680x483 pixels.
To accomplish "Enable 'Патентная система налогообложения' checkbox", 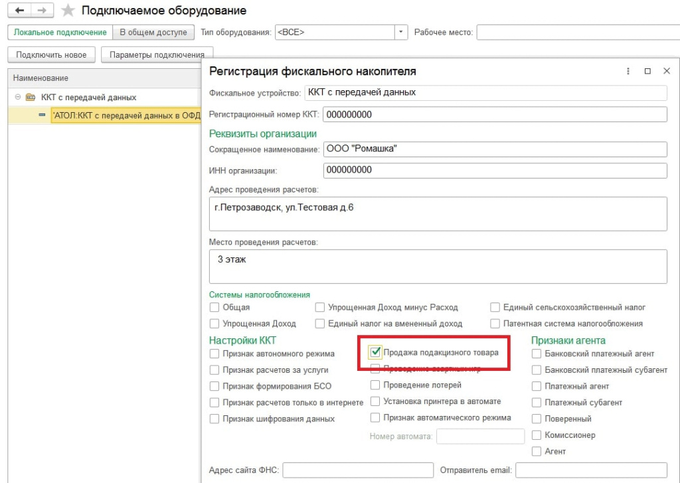I will (x=495, y=324).
